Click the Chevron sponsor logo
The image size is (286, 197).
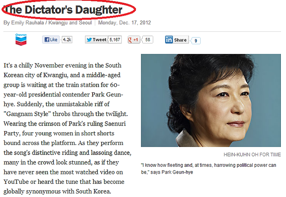coord(21,39)
